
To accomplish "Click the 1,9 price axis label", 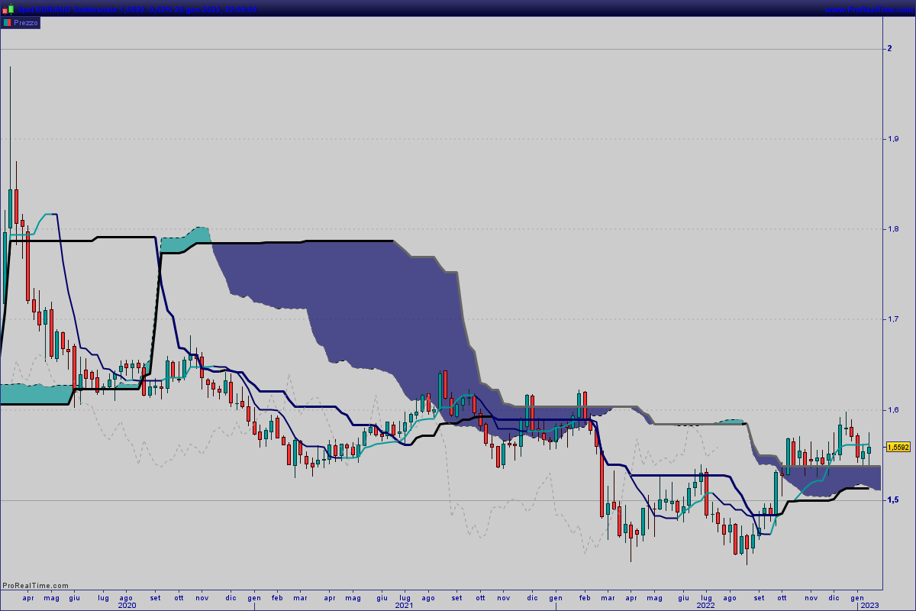I will [892, 139].
